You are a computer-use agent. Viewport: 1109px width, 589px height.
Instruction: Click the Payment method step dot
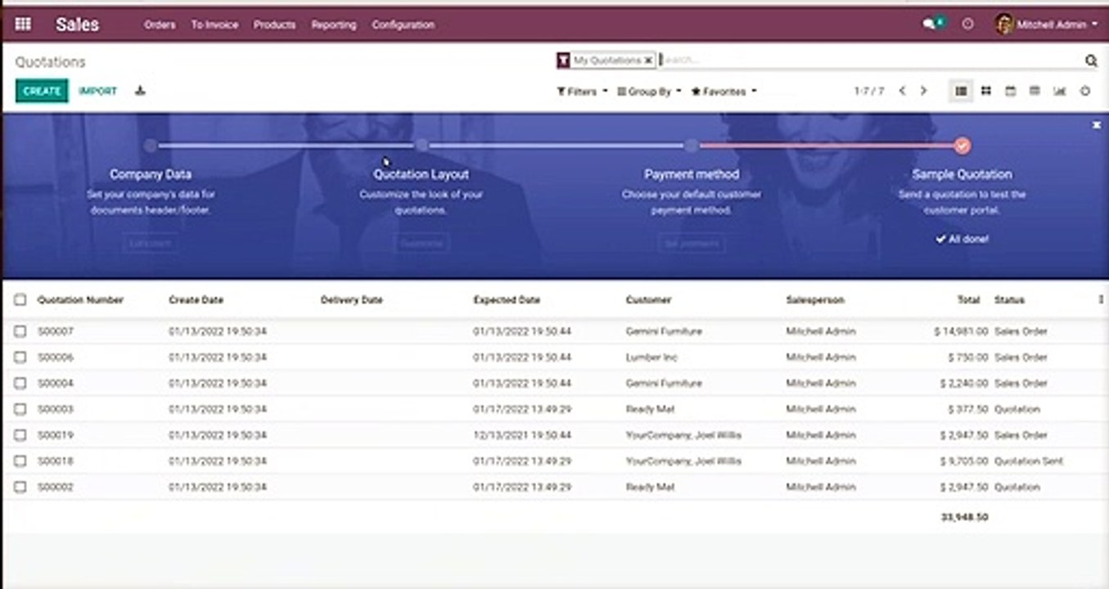[x=692, y=146]
